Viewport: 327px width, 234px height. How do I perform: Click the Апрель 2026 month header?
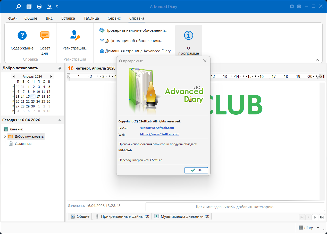pos(32,77)
